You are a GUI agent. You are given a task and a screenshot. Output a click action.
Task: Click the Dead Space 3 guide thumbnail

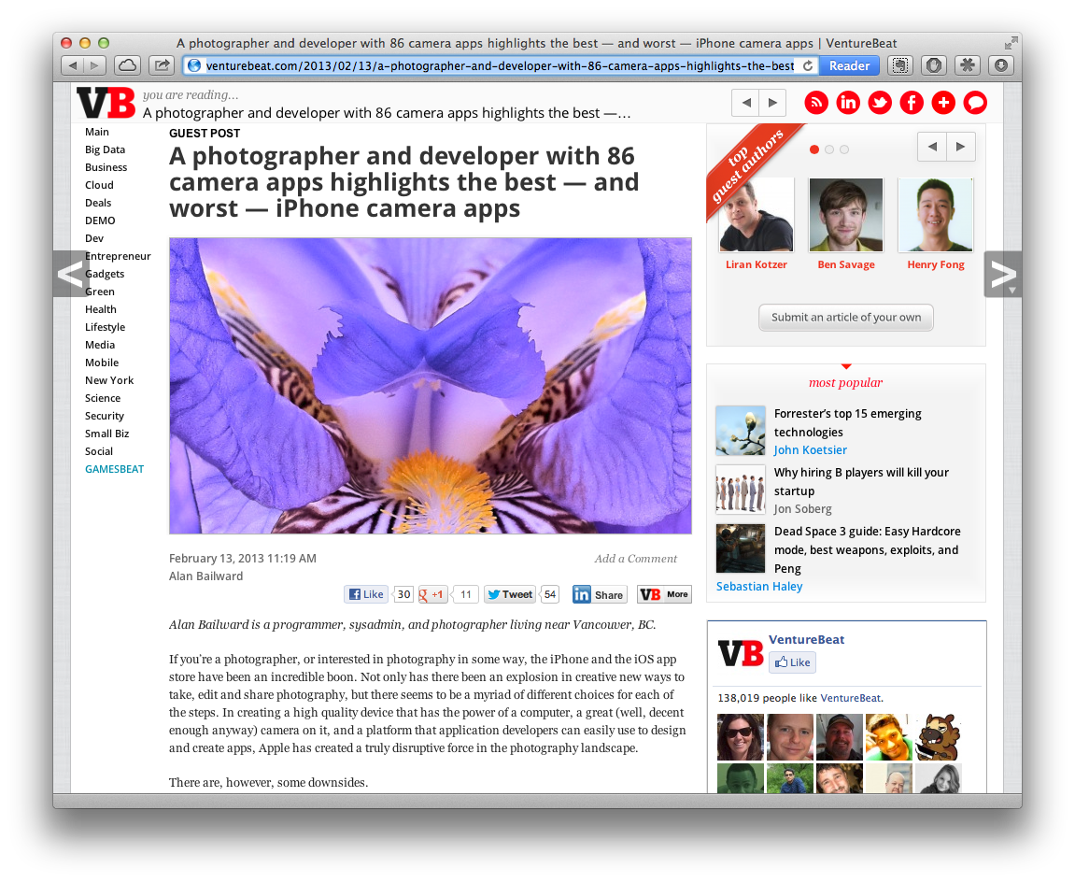(741, 548)
